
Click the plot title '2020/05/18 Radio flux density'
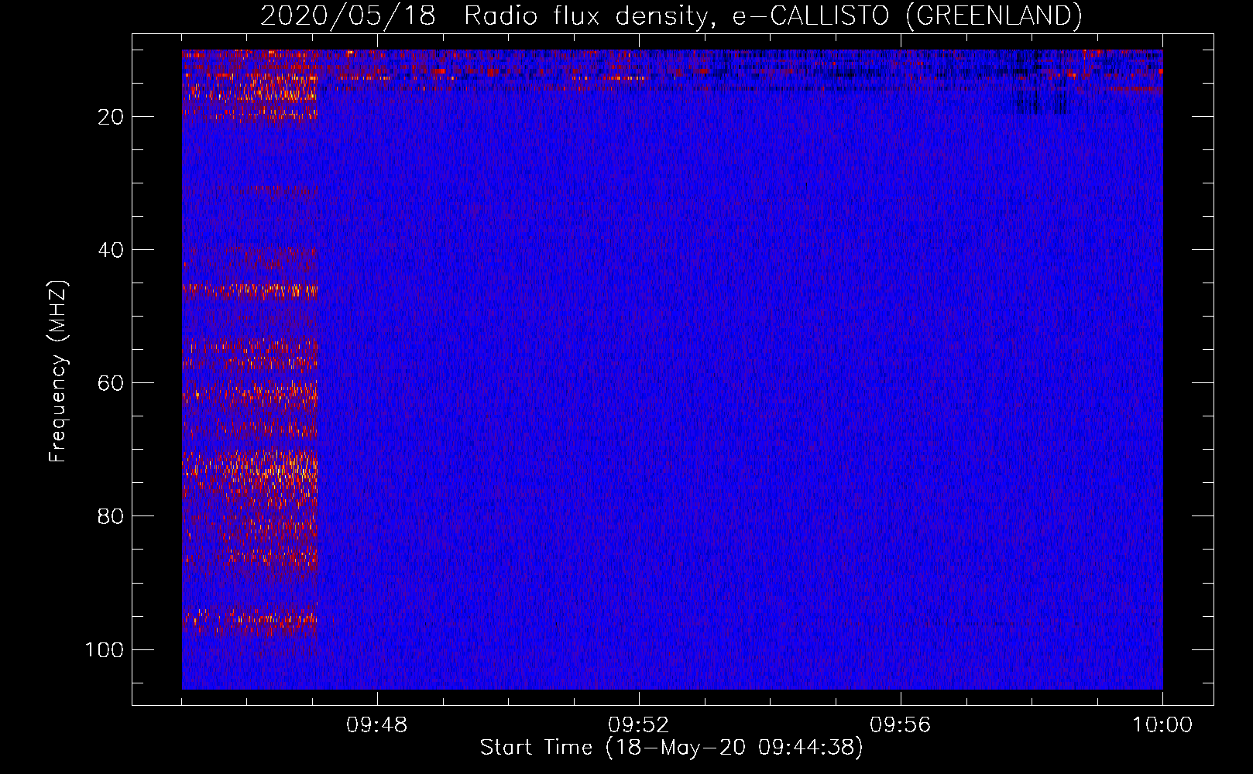pos(671,16)
